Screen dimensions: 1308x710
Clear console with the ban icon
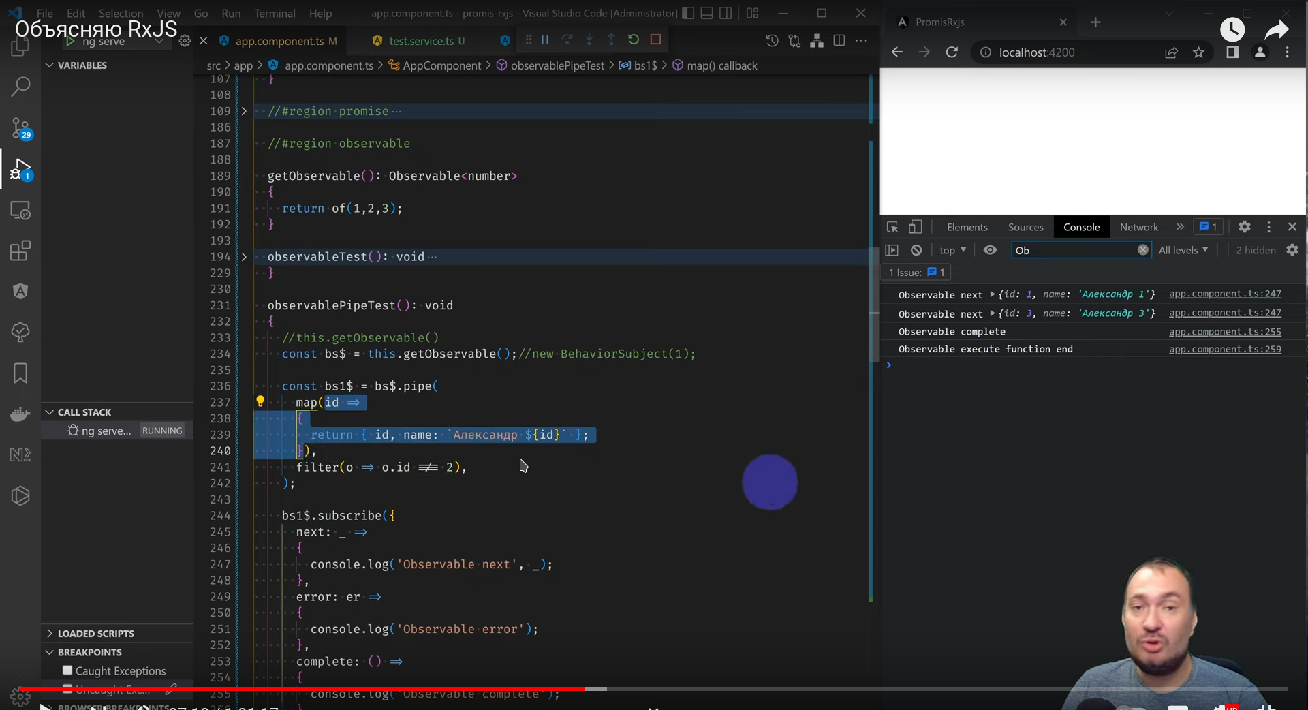coord(916,250)
